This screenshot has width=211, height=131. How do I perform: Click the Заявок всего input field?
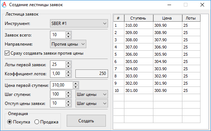tap(58, 35)
